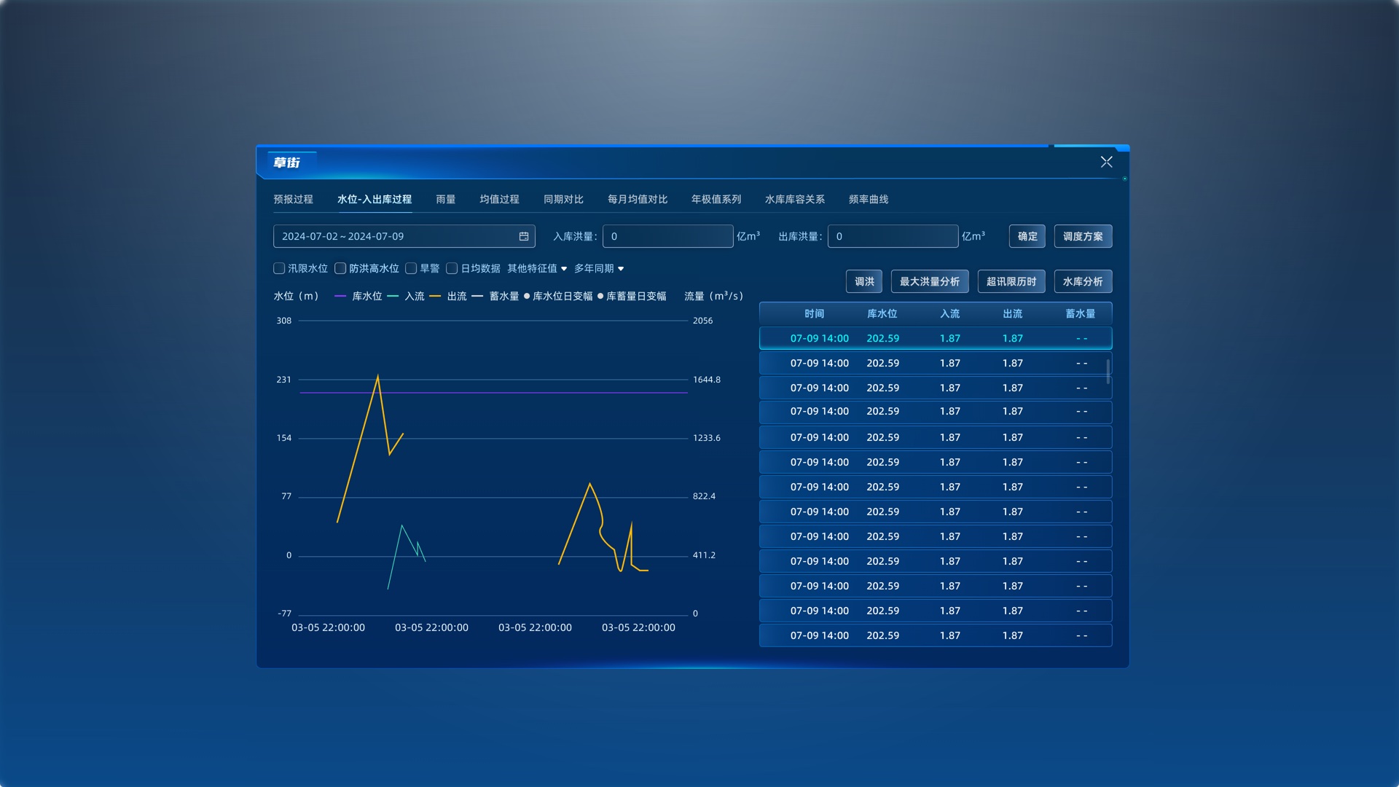Close the 草街 dialog window

click(1106, 162)
